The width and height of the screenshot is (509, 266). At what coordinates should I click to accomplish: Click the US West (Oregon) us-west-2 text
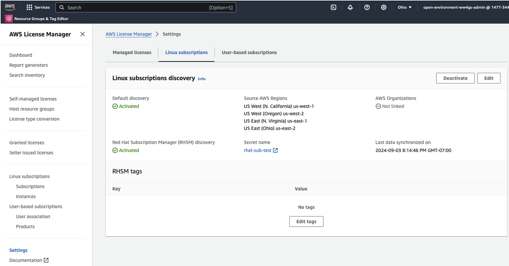pyautogui.click(x=274, y=114)
